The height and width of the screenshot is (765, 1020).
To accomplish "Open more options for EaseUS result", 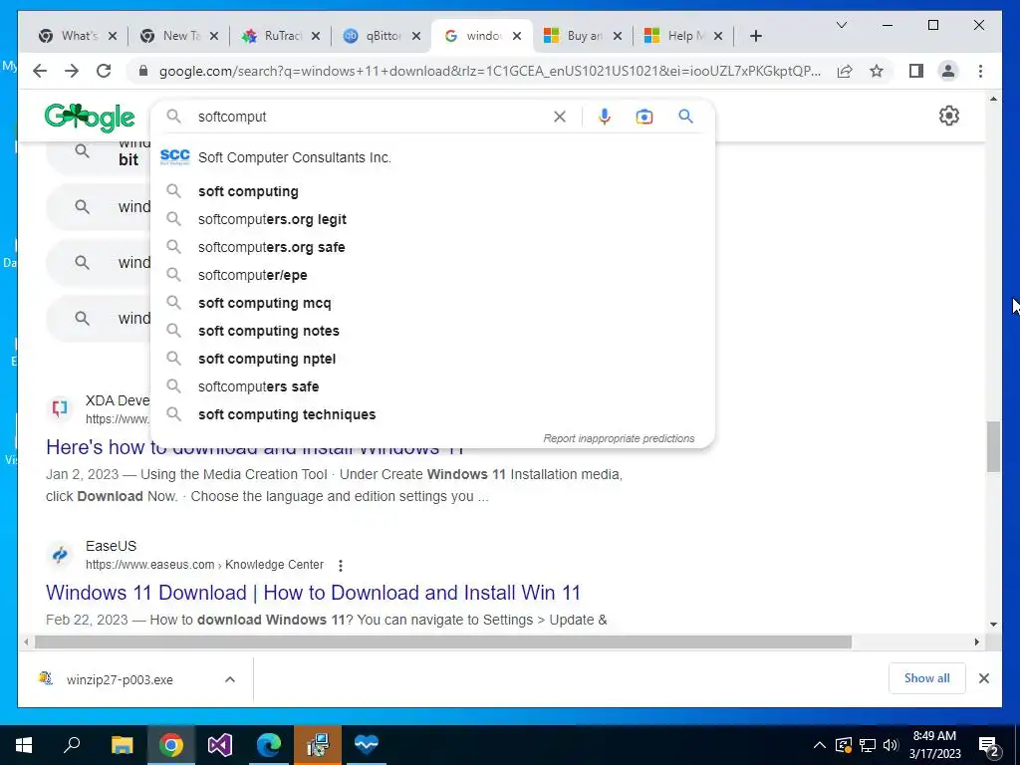I will (x=341, y=566).
